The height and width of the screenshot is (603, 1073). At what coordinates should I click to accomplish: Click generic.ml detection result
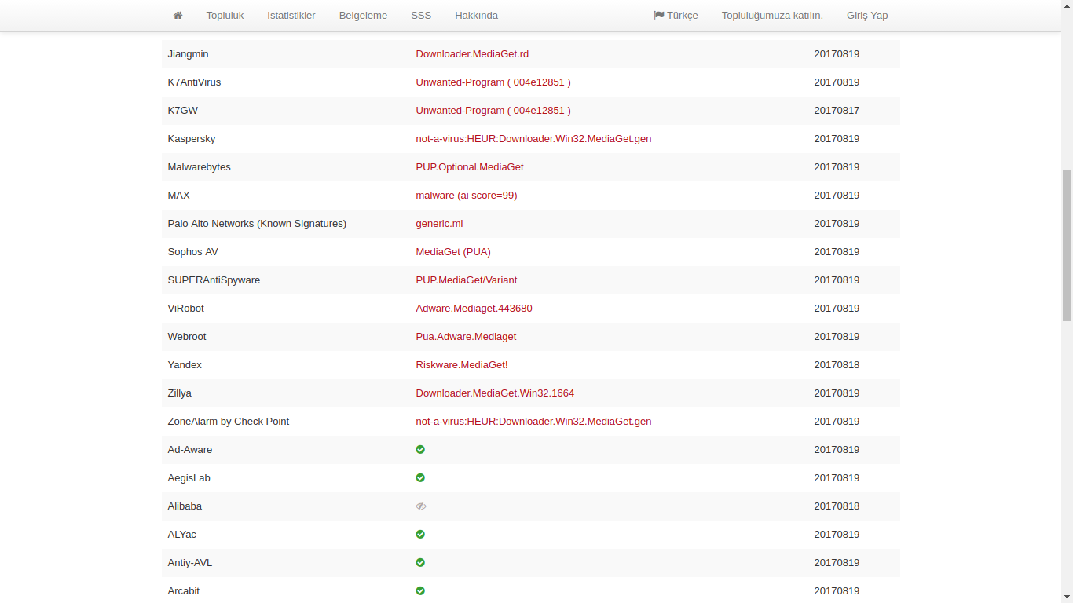click(439, 224)
